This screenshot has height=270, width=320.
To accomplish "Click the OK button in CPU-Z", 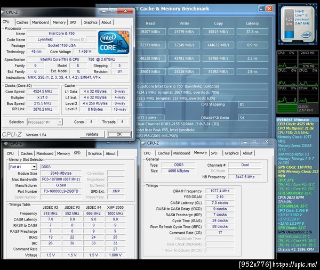I will pyautogui.click(x=119, y=134).
